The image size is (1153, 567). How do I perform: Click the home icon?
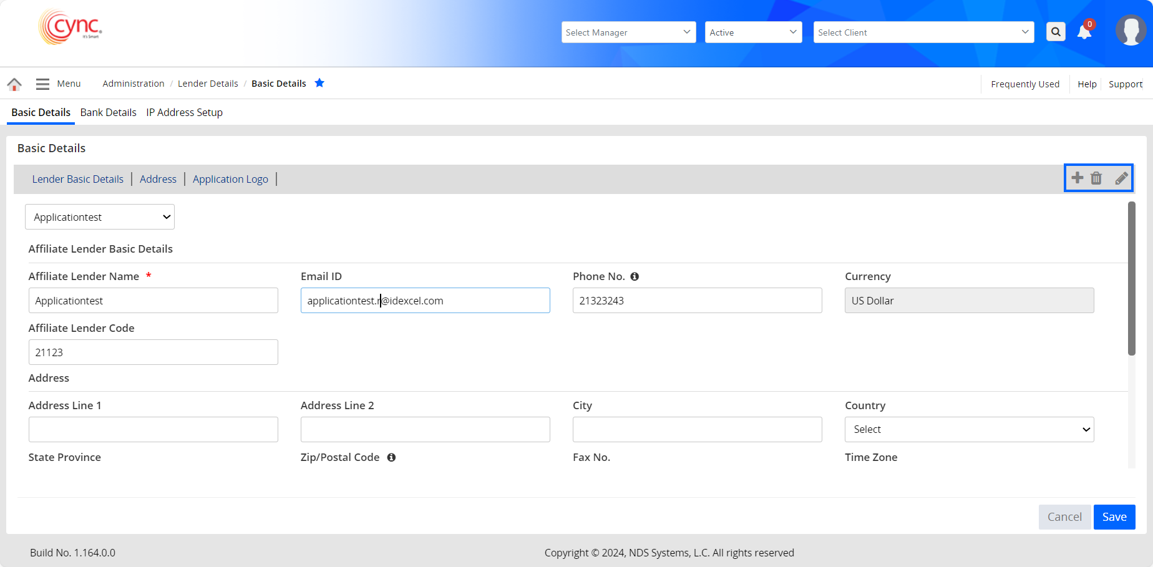pos(14,84)
